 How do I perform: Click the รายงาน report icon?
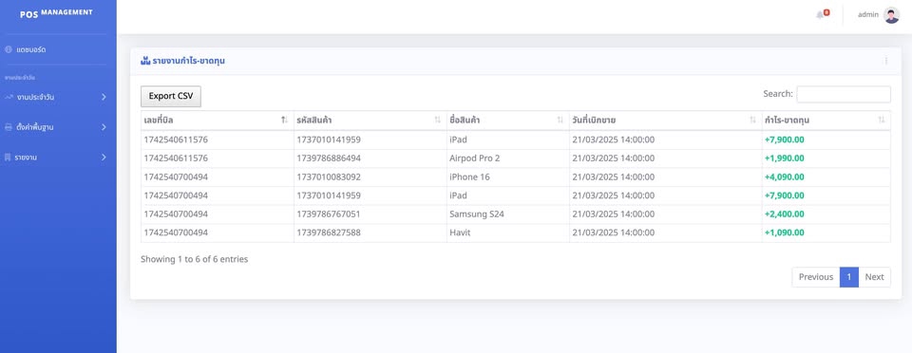(9, 157)
